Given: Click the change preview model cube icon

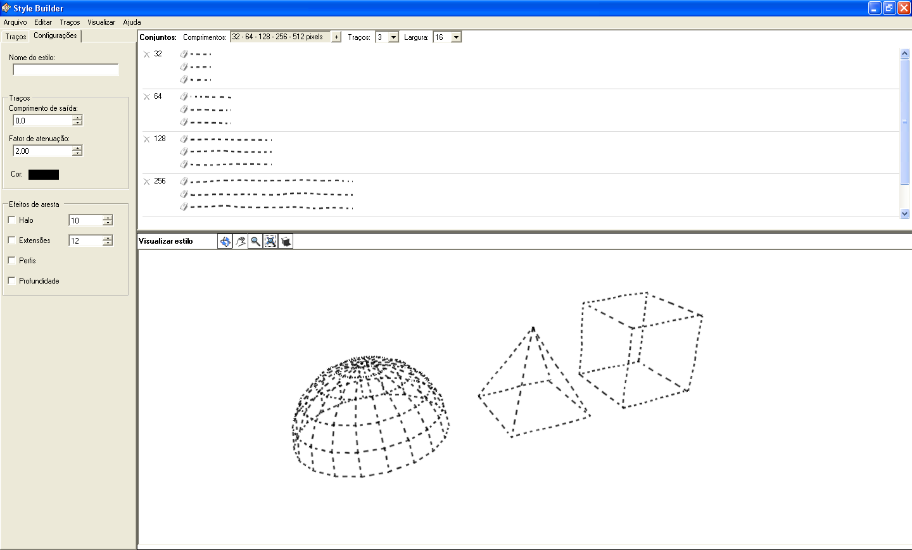Looking at the screenshot, I should pos(286,241).
